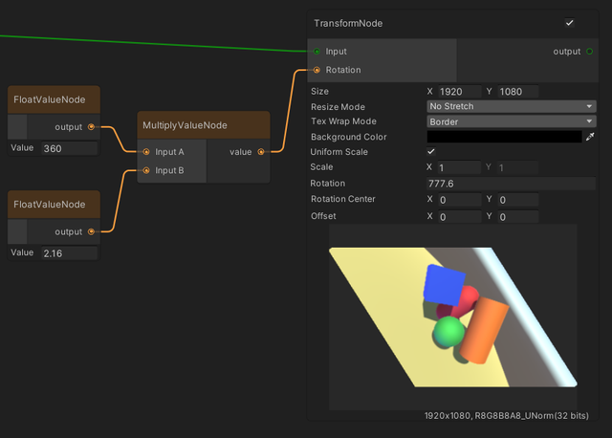Click the Value field containing 2.16
Screen dimensions: 612x438
(x=68, y=253)
